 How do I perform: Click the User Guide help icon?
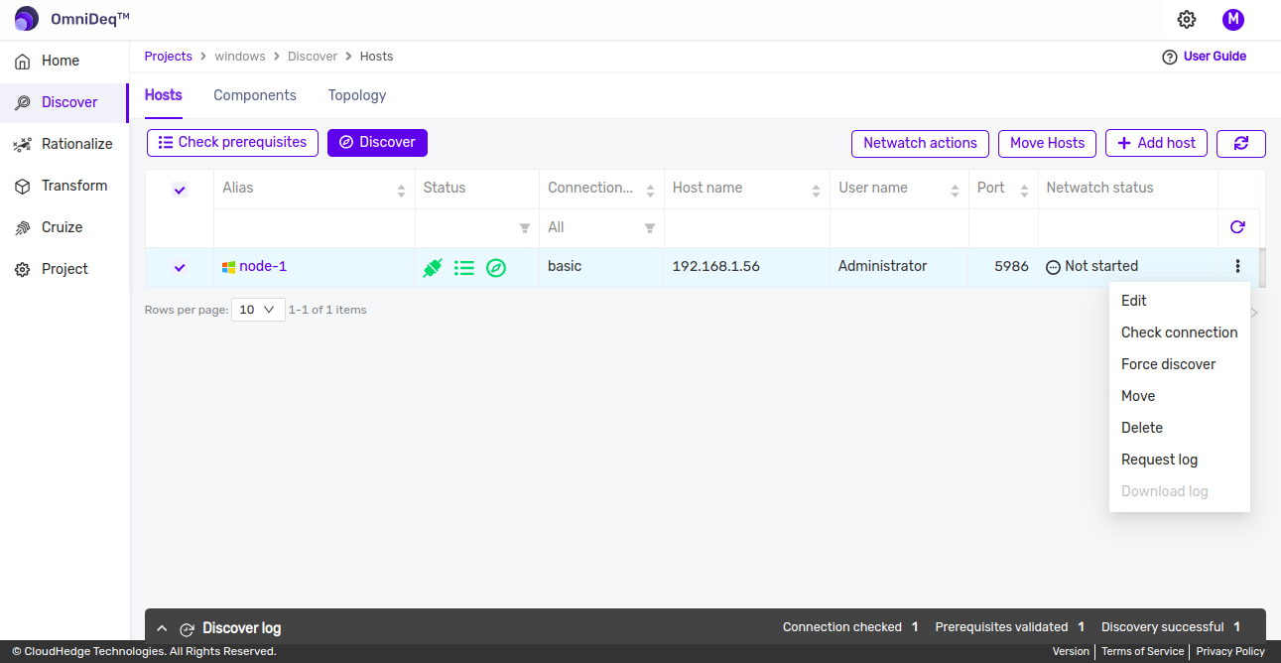coord(1169,57)
